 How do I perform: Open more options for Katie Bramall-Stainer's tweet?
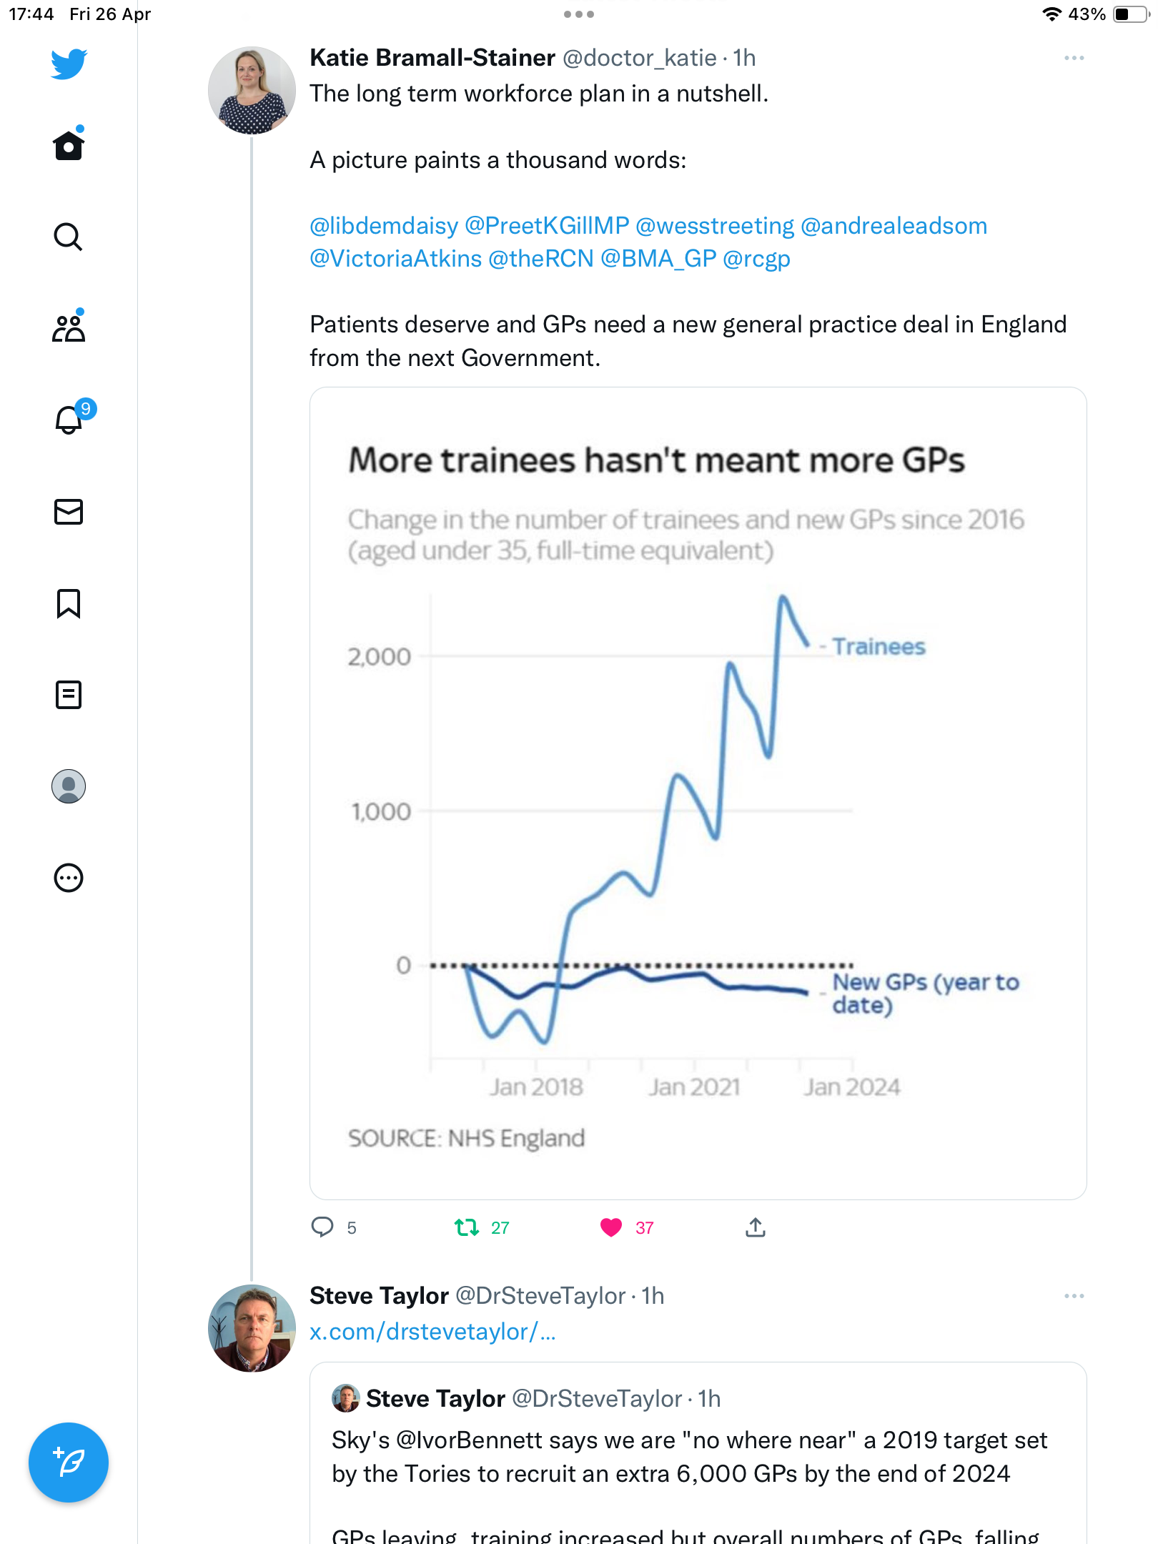point(1074,58)
